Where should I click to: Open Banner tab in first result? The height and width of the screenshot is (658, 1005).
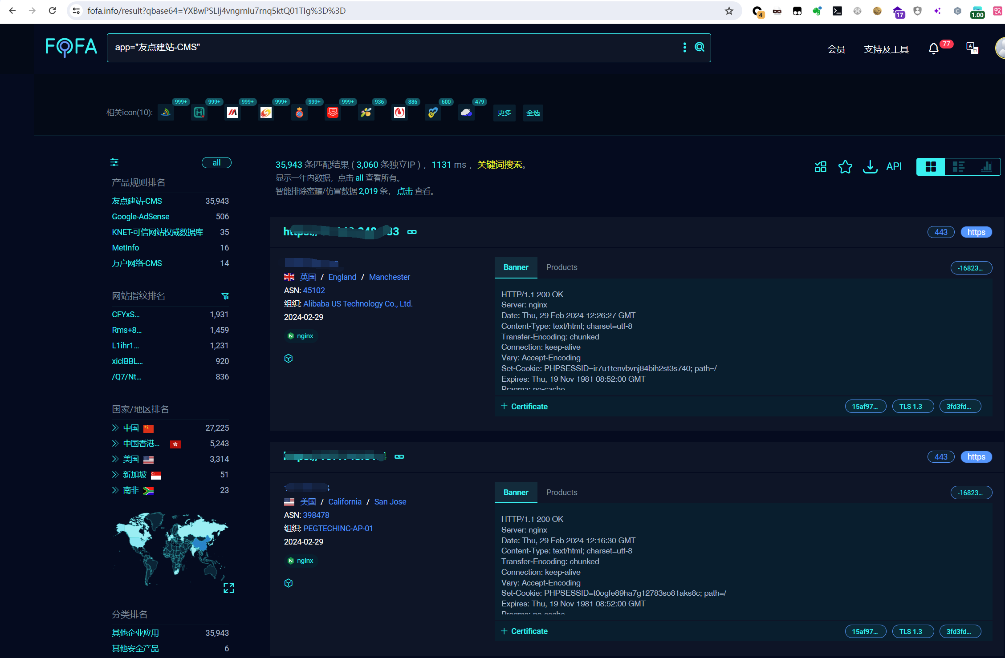pyautogui.click(x=516, y=267)
